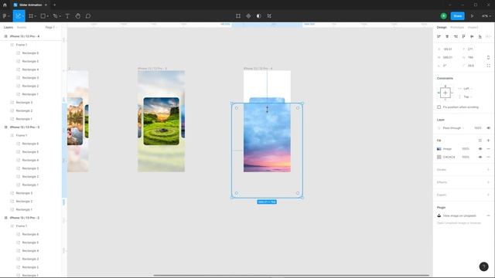
Task: Open the main menu in the toolbar
Action: pyautogui.click(x=5, y=15)
